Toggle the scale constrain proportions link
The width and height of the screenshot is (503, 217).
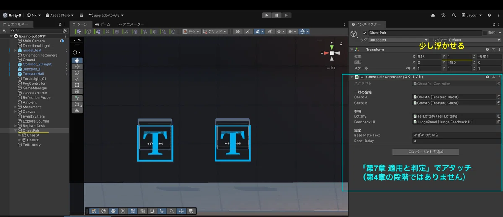[407, 68]
